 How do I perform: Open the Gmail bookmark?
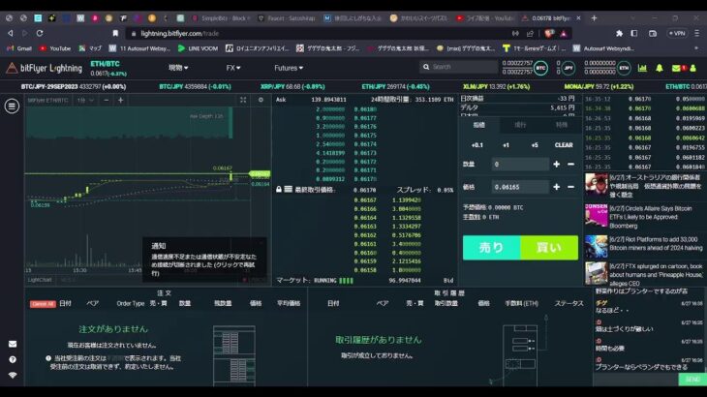coord(19,48)
